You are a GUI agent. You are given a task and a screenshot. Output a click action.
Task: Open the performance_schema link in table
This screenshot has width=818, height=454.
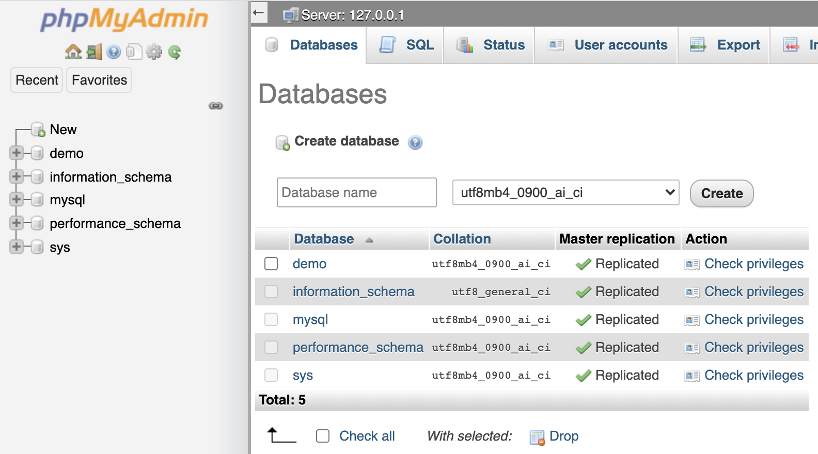click(x=358, y=347)
